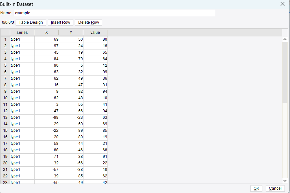Click X cell showing -29
This screenshot has height=193, width=290.
point(47,124)
